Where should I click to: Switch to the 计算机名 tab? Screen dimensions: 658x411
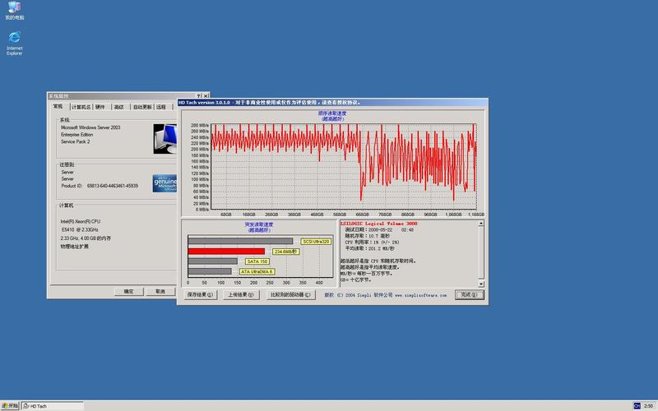click(x=81, y=107)
